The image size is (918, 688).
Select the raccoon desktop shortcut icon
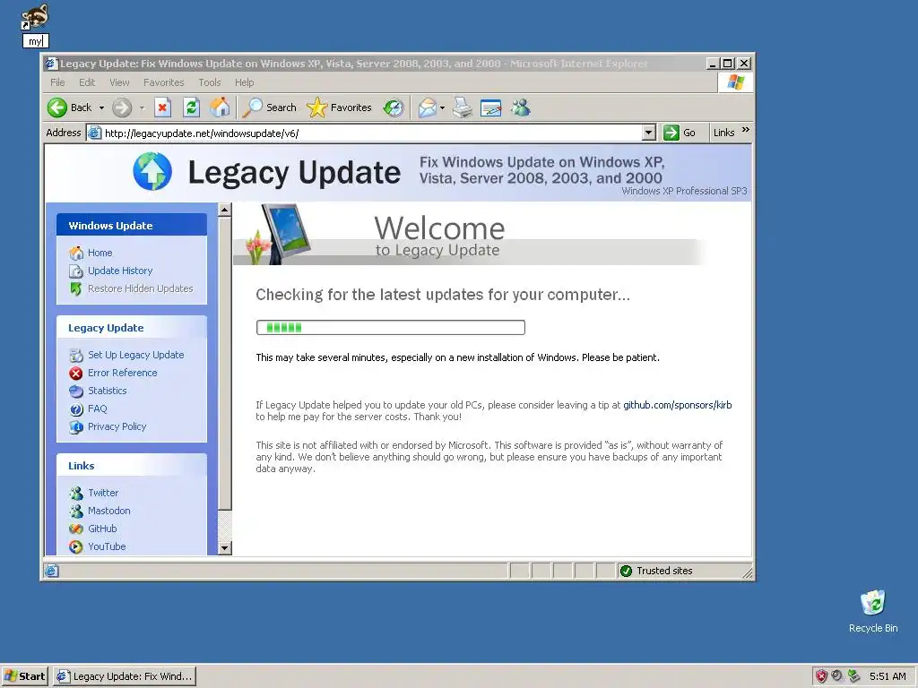pyautogui.click(x=35, y=17)
